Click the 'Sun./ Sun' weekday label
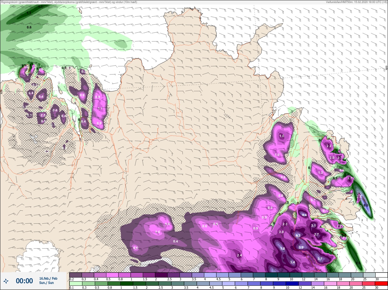 pos(46,283)
